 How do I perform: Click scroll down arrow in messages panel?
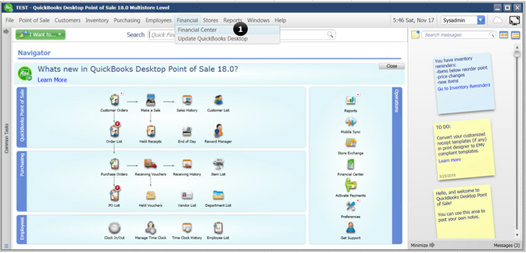(x=517, y=235)
